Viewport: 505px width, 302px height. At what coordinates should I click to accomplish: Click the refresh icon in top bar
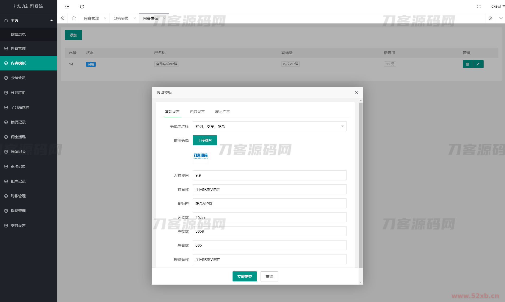pos(82,7)
